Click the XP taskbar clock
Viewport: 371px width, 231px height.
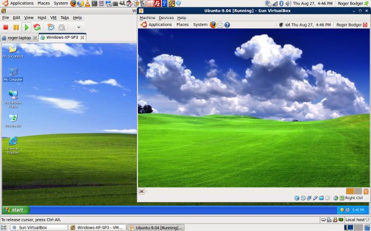click(358, 210)
